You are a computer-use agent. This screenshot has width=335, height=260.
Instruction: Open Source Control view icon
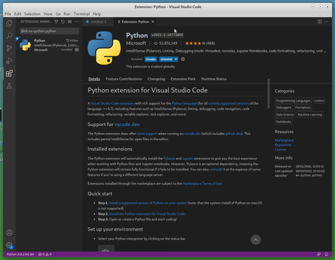pos(9,48)
